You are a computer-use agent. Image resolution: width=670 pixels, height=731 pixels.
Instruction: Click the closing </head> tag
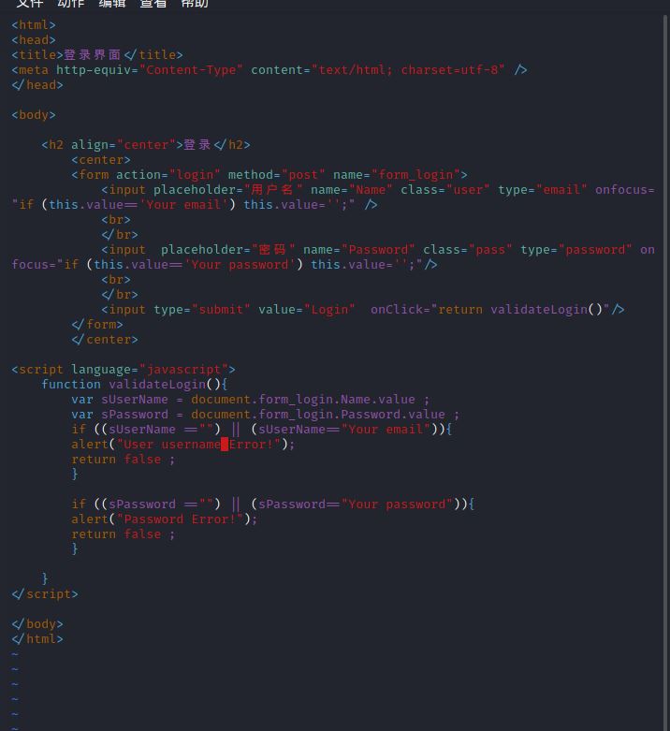[37, 85]
